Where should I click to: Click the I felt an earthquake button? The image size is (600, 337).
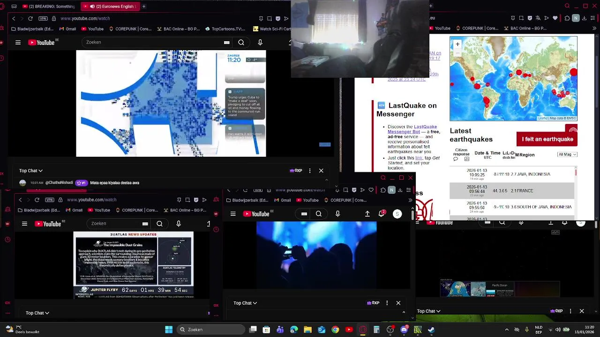tap(547, 139)
